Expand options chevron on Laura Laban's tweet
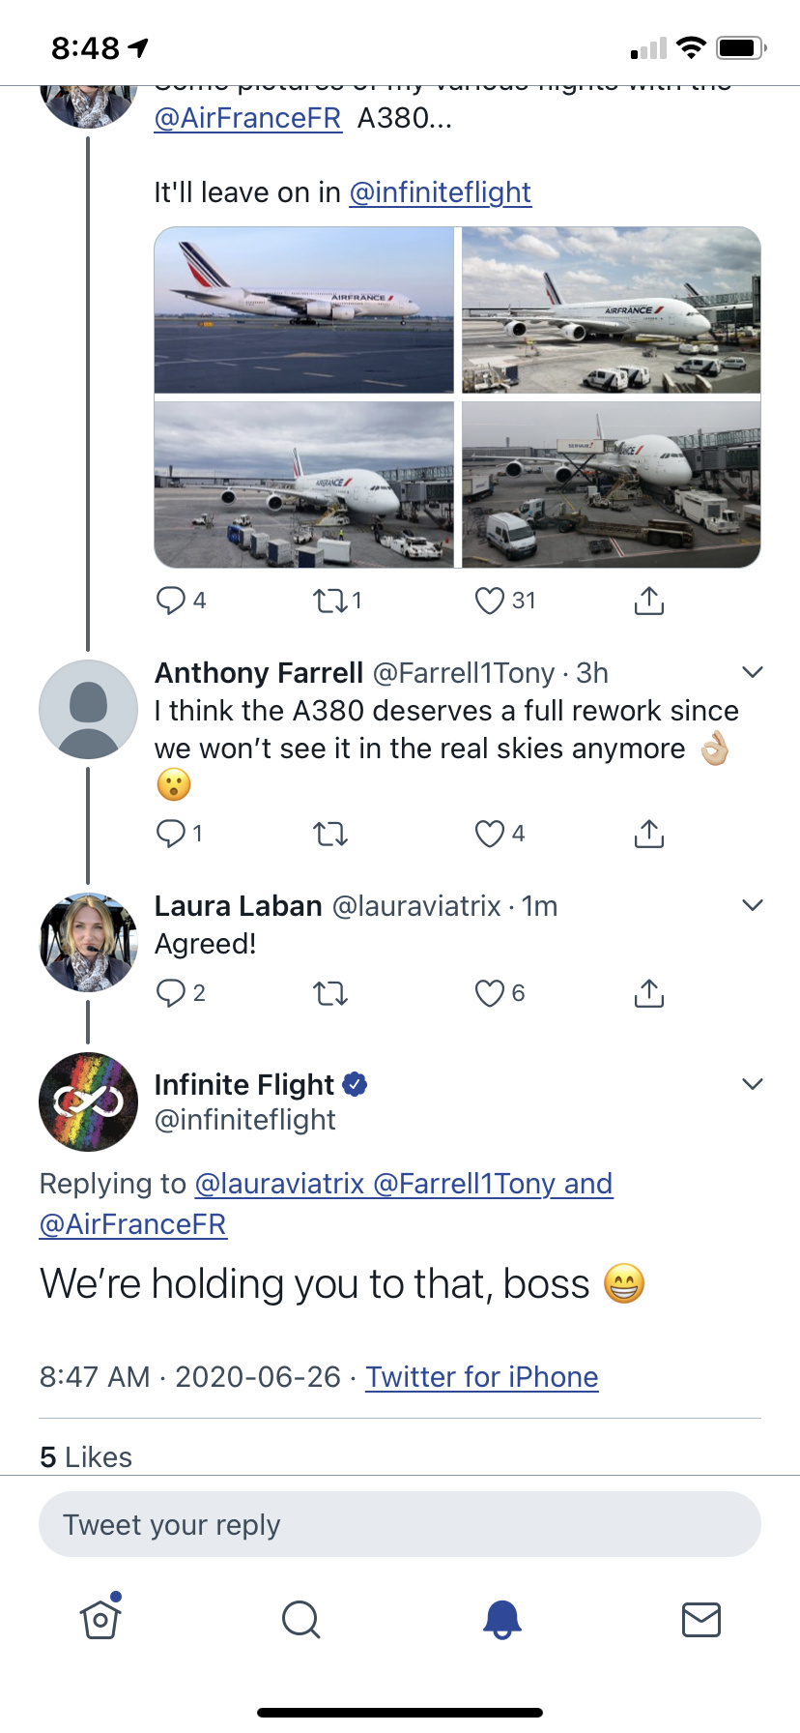800x1733 pixels. pos(753,905)
